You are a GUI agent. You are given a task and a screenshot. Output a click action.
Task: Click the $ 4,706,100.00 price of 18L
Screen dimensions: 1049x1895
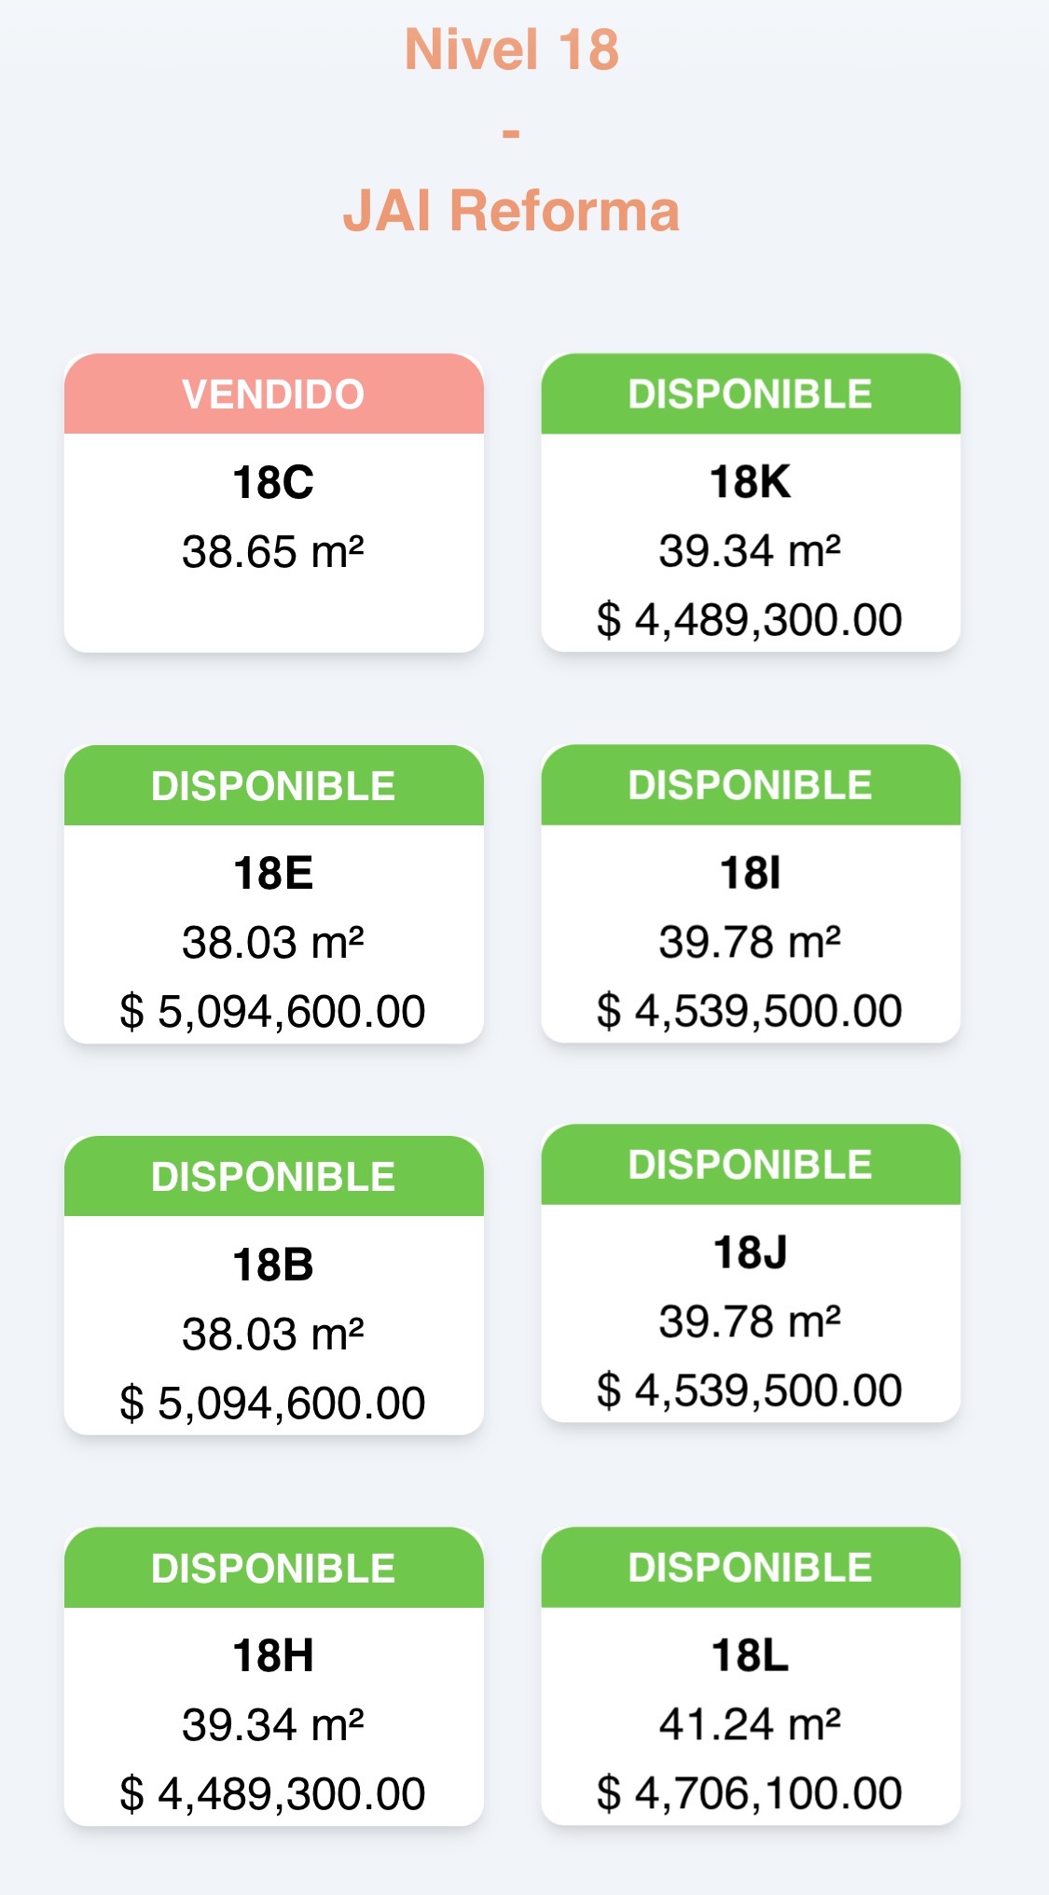pyautogui.click(x=750, y=1793)
